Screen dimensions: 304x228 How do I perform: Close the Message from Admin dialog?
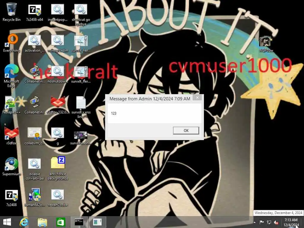[197, 97]
